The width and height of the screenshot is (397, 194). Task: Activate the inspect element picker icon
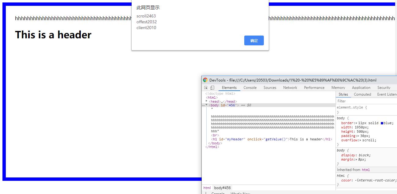tap(206, 88)
